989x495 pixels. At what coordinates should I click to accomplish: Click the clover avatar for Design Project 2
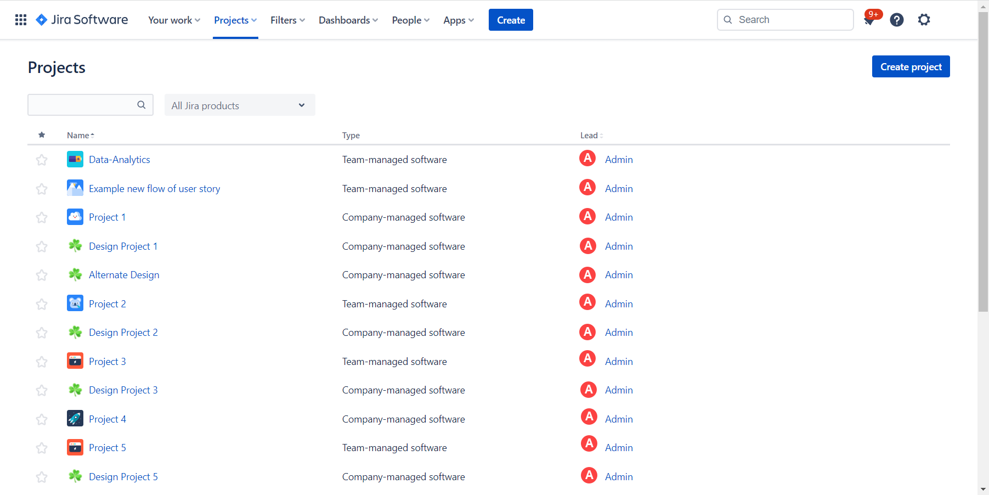point(75,332)
